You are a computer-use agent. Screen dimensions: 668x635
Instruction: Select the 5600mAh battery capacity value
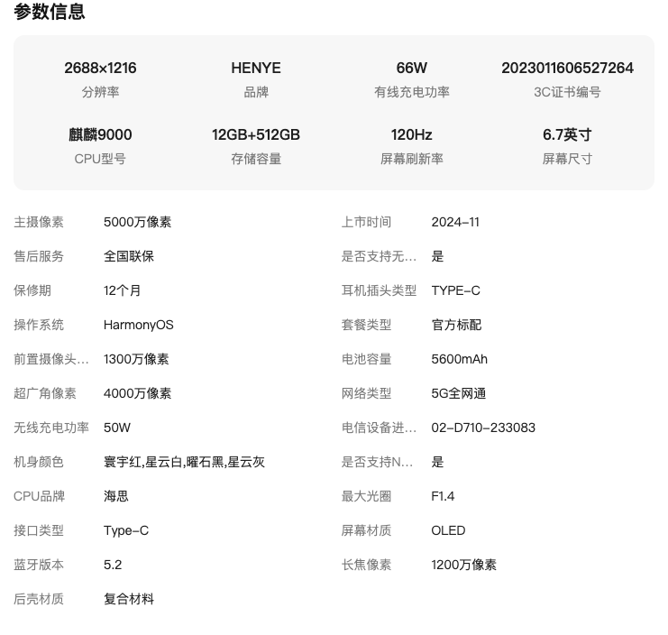point(459,359)
